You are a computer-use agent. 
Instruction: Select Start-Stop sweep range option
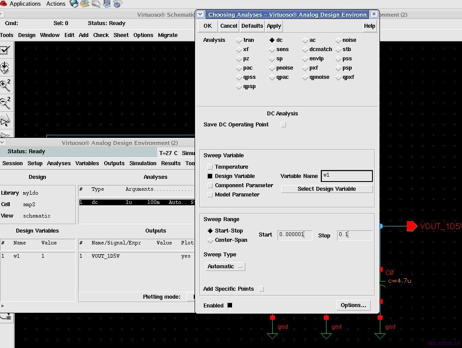click(210, 231)
